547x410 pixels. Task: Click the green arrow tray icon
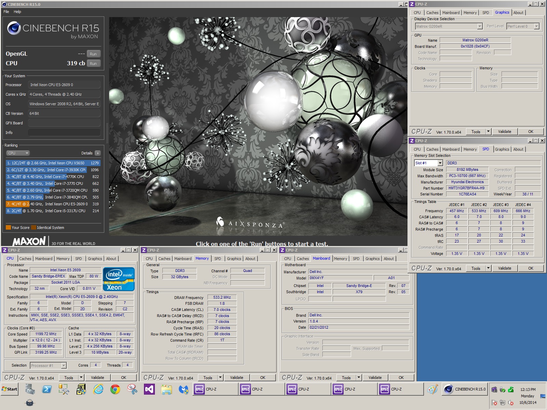(511, 389)
